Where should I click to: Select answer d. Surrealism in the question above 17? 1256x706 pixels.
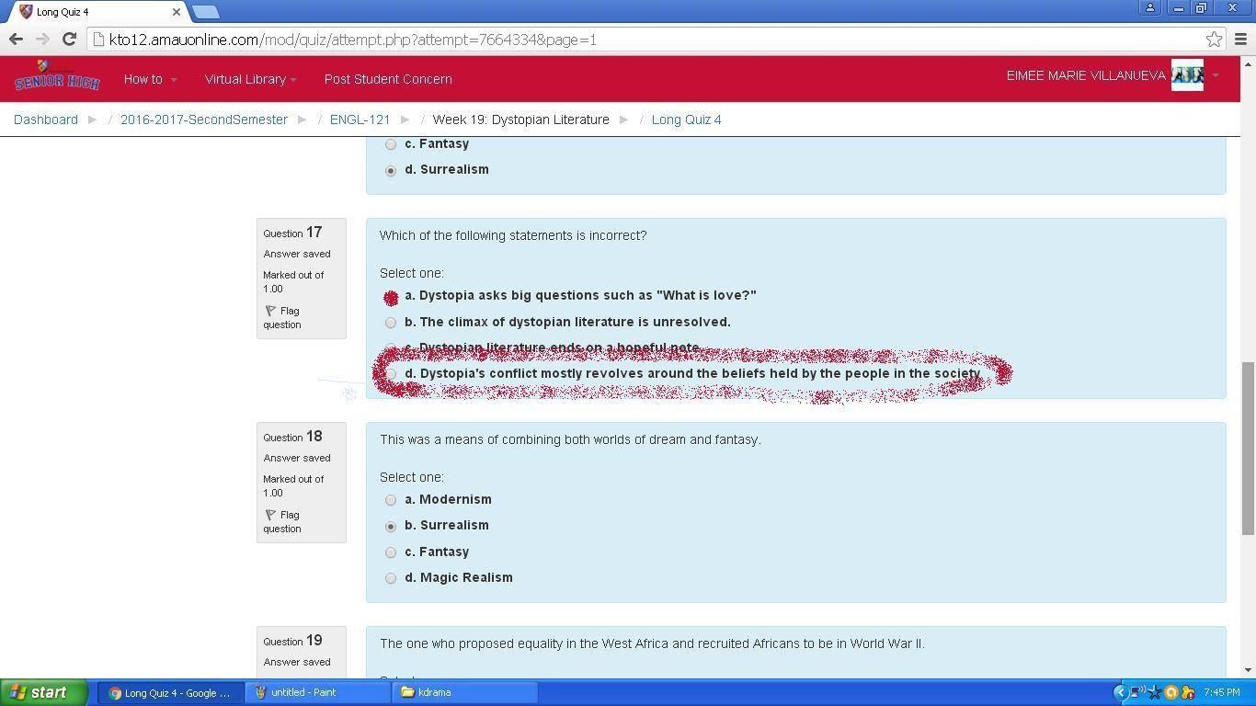pyautogui.click(x=391, y=170)
